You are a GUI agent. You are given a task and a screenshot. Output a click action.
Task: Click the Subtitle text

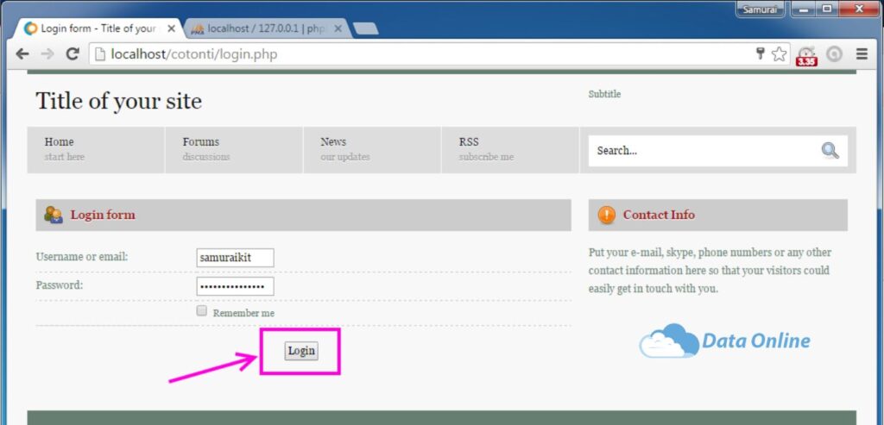point(604,94)
